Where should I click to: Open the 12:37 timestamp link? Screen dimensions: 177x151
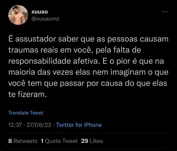[15, 125]
